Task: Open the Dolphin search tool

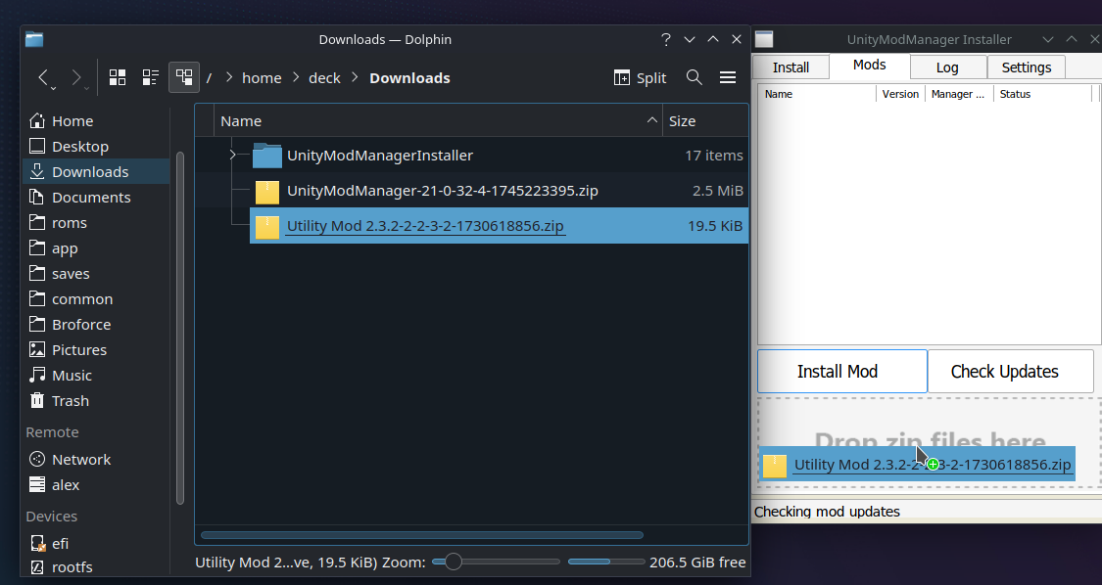Action: click(695, 77)
